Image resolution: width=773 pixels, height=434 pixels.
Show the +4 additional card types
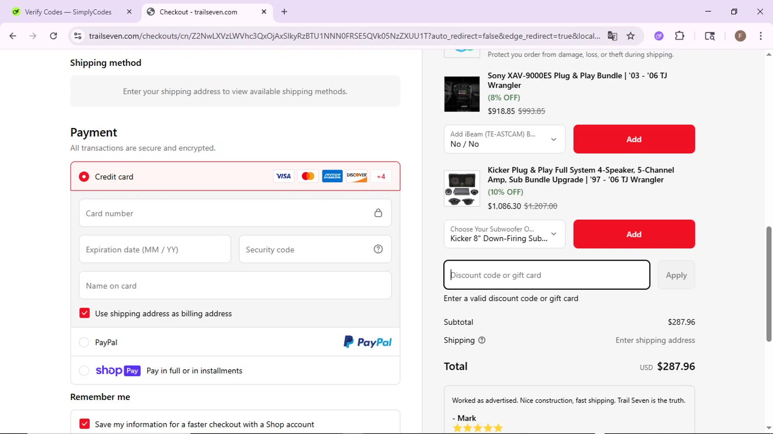(x=381, y=176)
